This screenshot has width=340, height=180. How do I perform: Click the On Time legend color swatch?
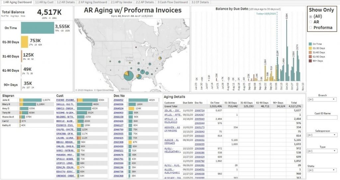[x=310, y=44]
